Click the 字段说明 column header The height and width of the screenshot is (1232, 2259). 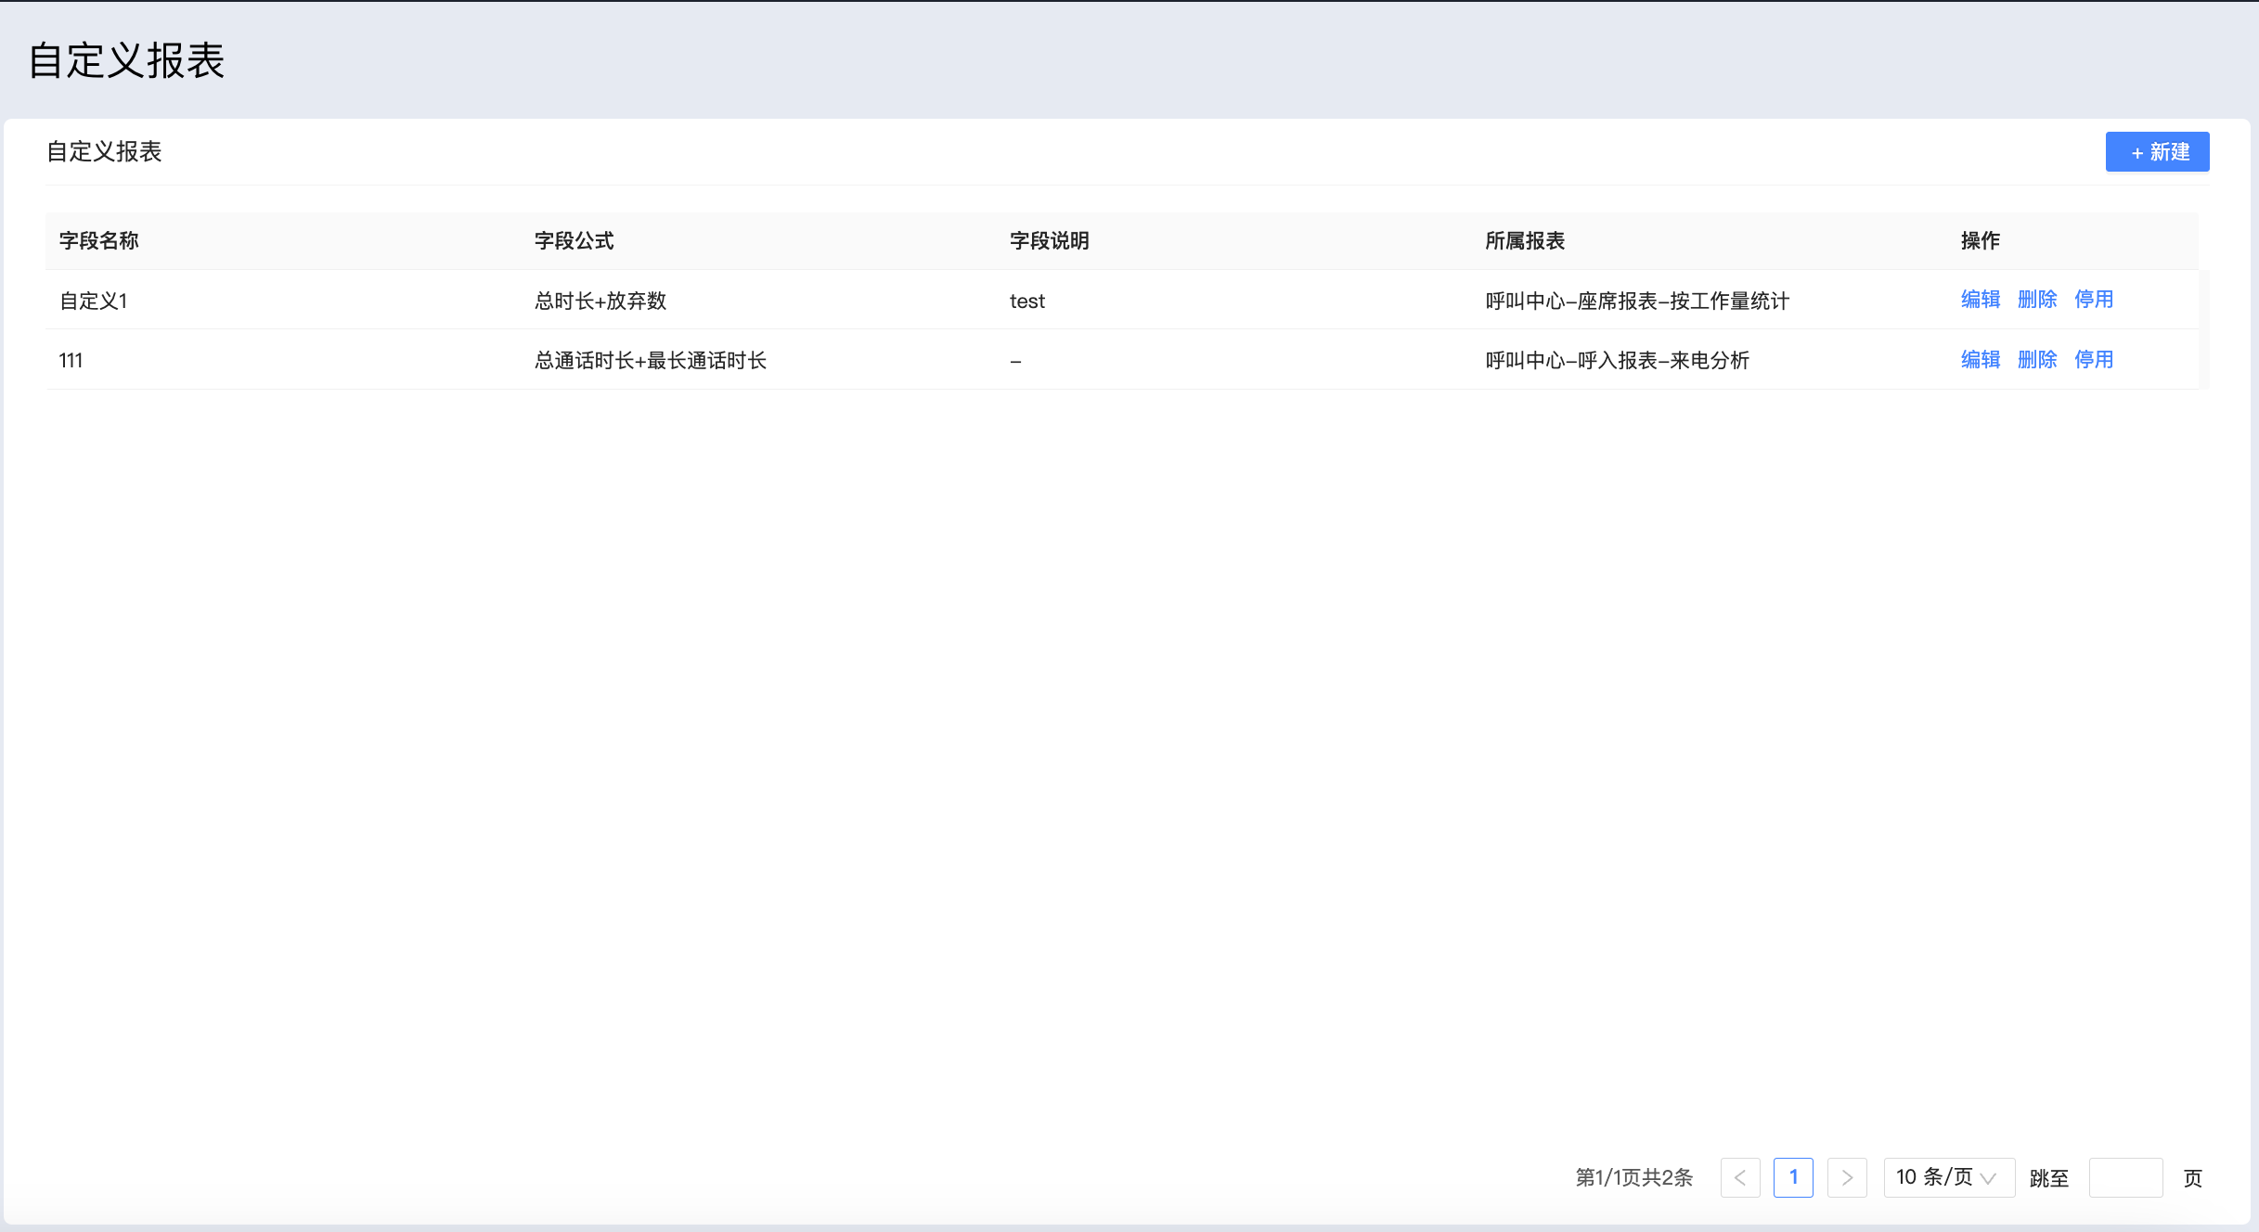coord(1049,241)
